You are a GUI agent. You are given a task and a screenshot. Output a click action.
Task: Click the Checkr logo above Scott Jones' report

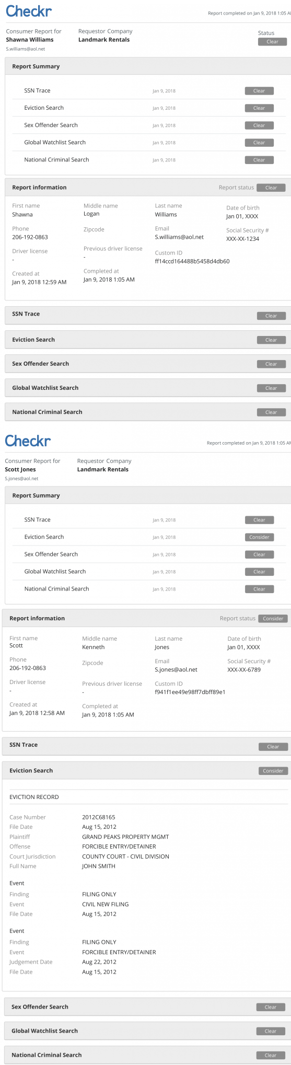click(x=28, y=441)
